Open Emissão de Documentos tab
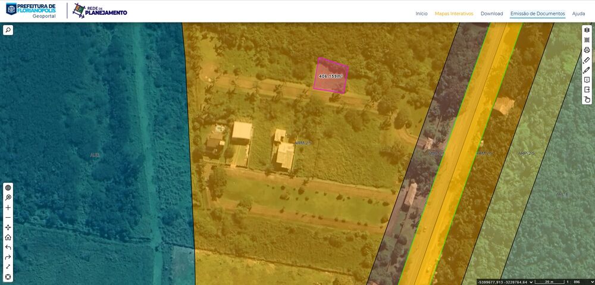Viewport: 595px width, 285px height. [x=537, y=14]
